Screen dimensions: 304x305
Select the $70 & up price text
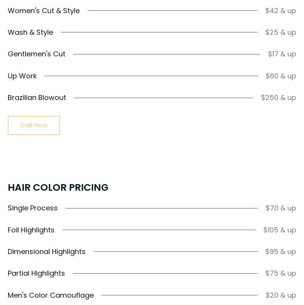click(x=281, y=208)
